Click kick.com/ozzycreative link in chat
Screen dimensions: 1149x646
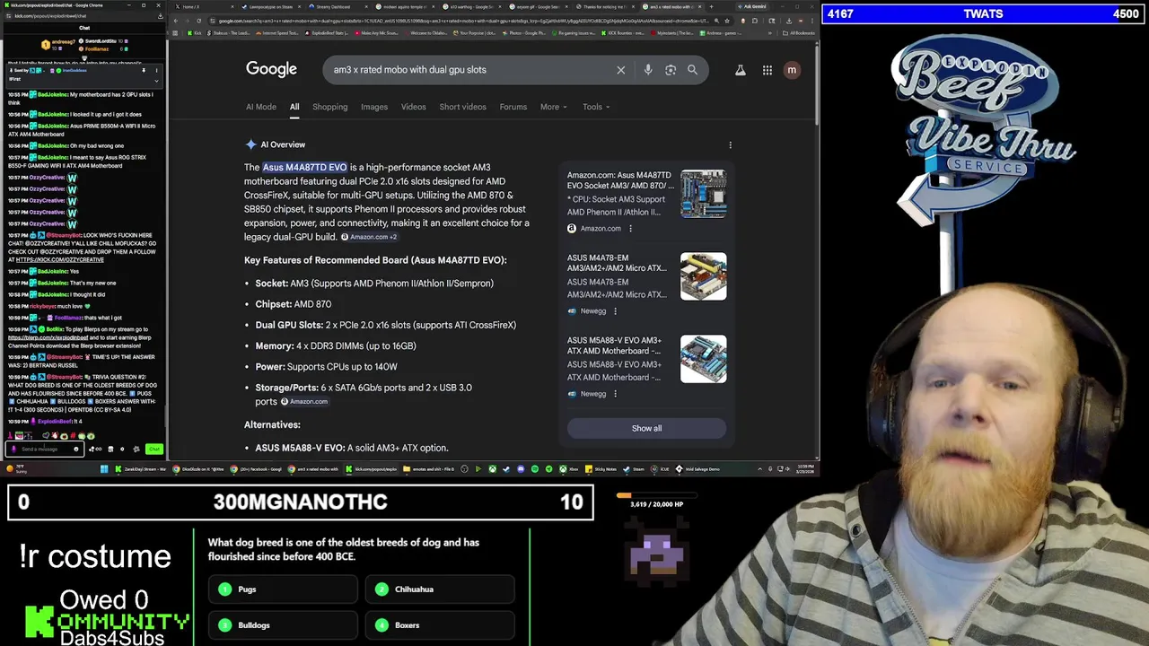click(x=59, y=260)
